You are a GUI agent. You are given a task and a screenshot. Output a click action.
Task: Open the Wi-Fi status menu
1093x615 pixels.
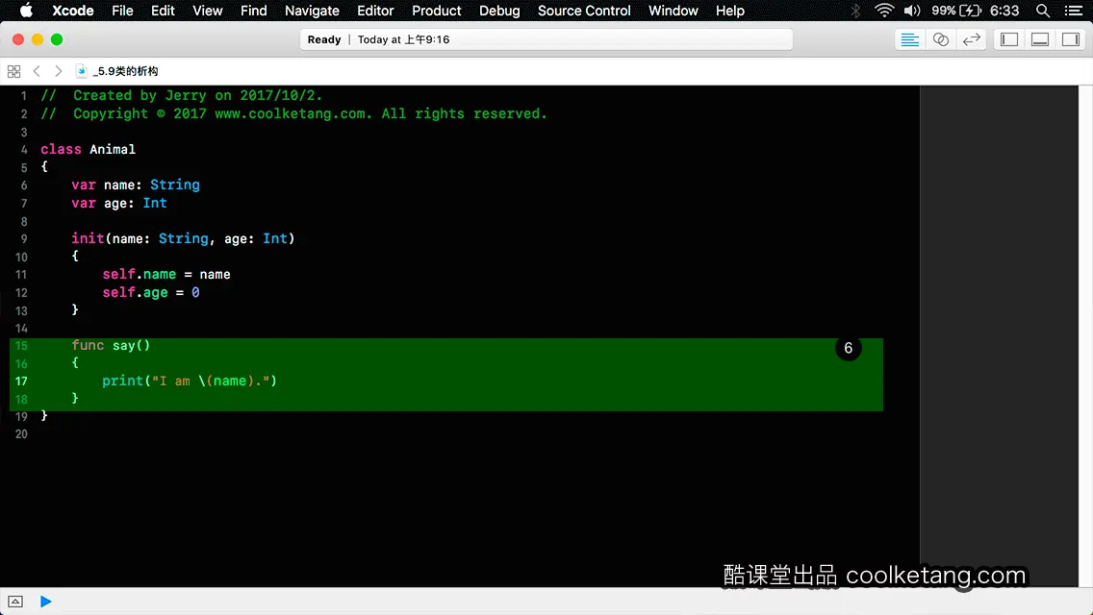coord(884,11)
